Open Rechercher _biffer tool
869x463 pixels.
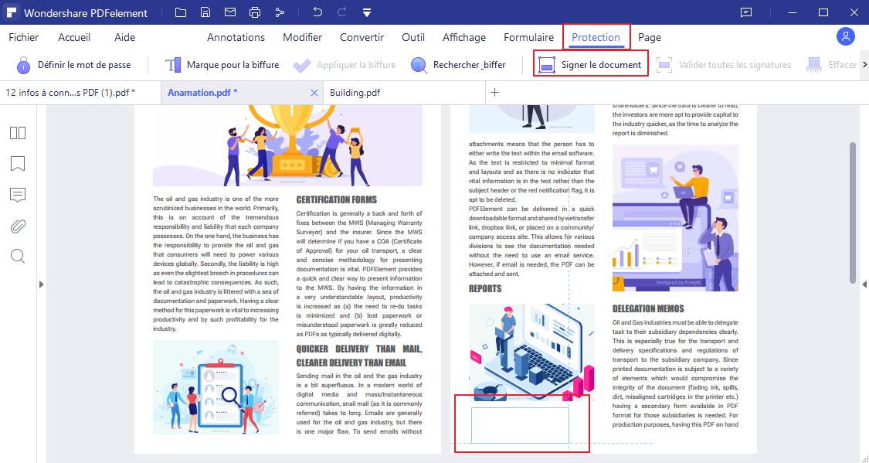coord(458,65)
